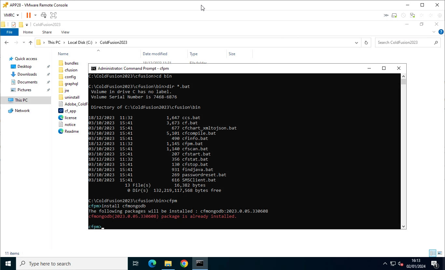Open File Explorer help button
The width and height of the screenshot is (445, 270).
pos(441,32)
